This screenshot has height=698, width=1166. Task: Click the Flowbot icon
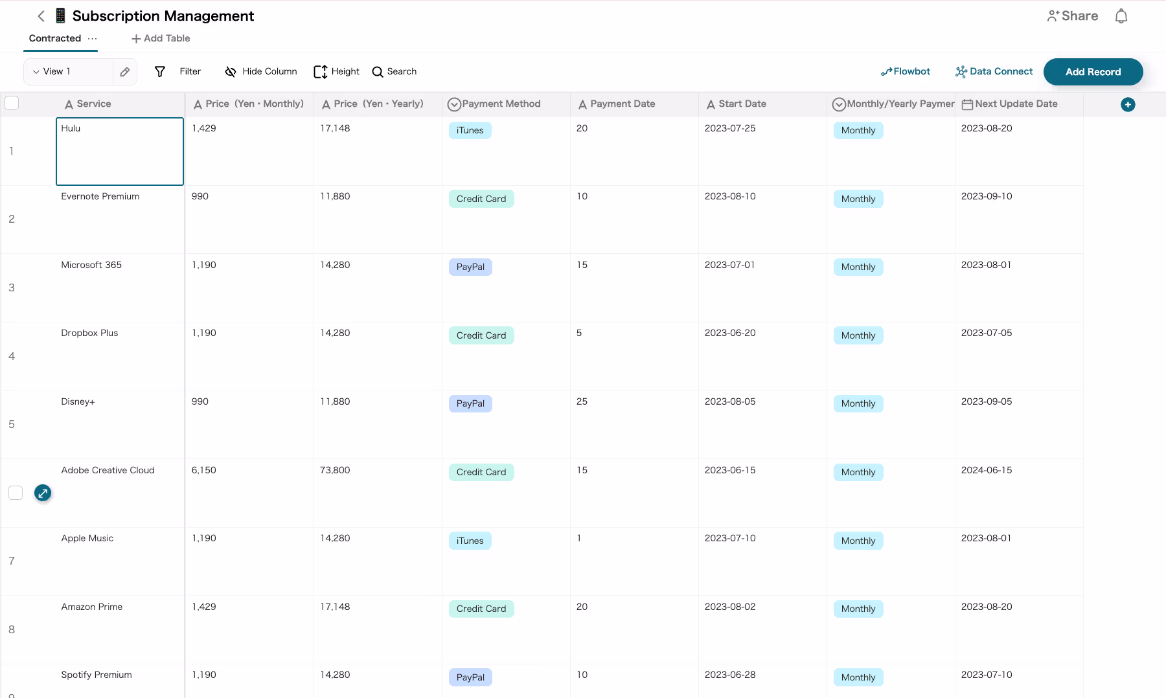click(x=887, y=71)
